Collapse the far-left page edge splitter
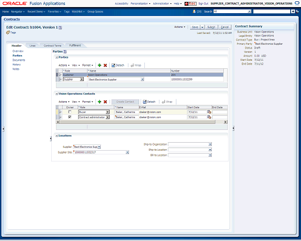This screenshot has width=301, height=241. click(x=3, y=129)
